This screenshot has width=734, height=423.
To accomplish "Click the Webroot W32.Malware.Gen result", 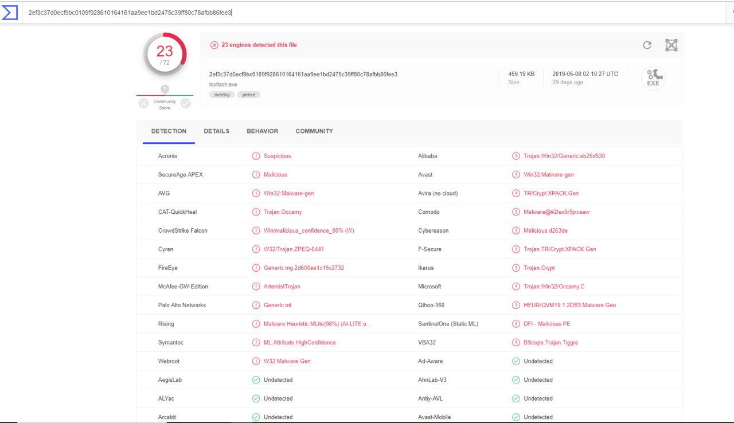I will [x=287, y=361].
